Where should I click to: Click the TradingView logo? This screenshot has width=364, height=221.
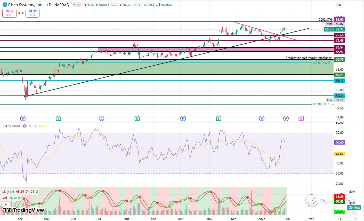click(24, 210)
